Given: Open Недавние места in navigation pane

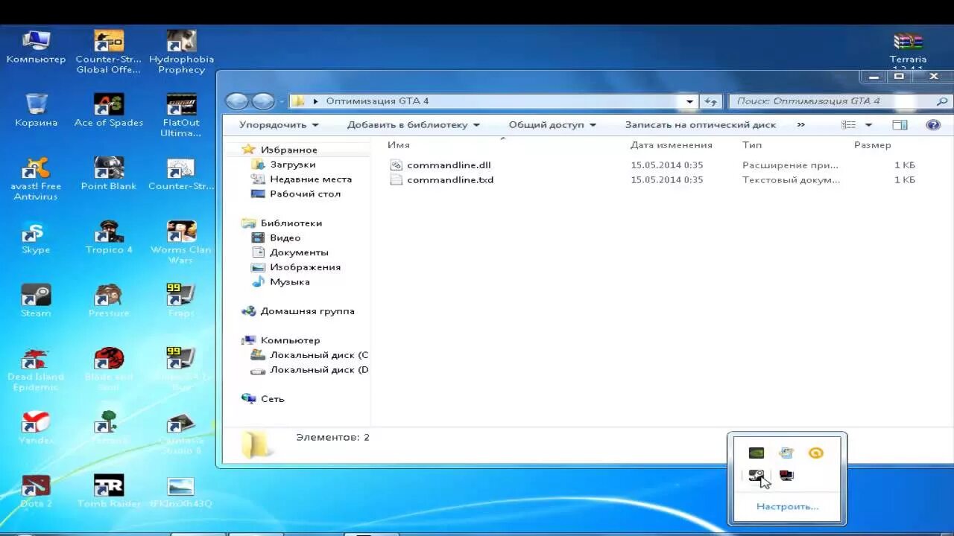Looking at the screenshot, I should click(x=311, y=179).
